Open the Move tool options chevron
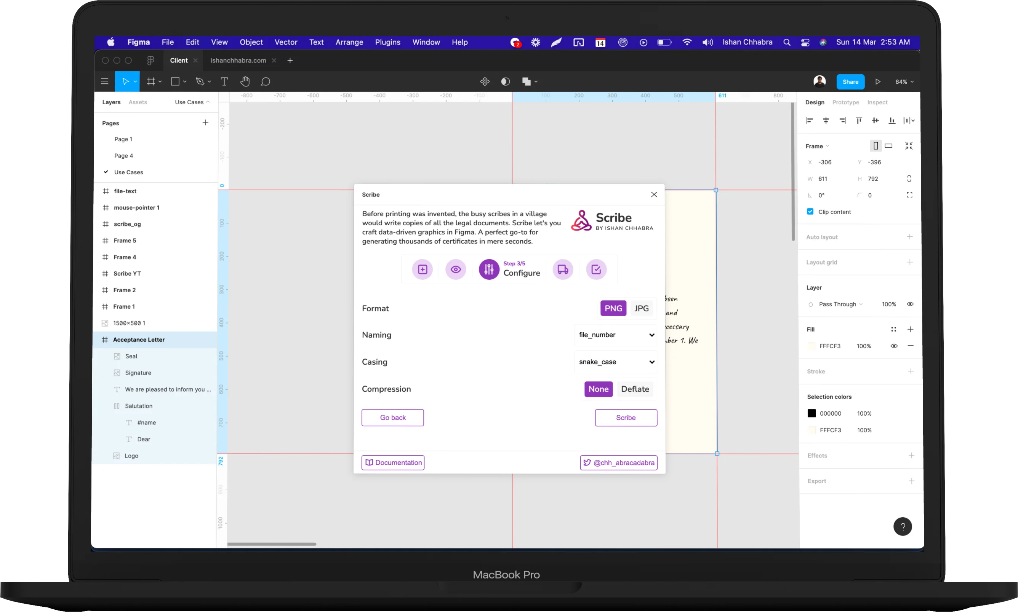This screenshot has height=612, width=1018. coord(135,82)
